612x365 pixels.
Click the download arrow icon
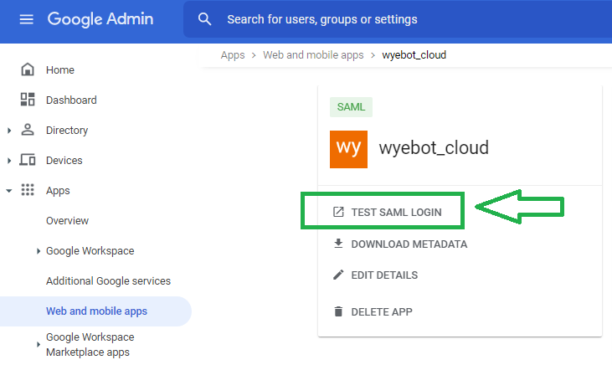tap(338, 244)
